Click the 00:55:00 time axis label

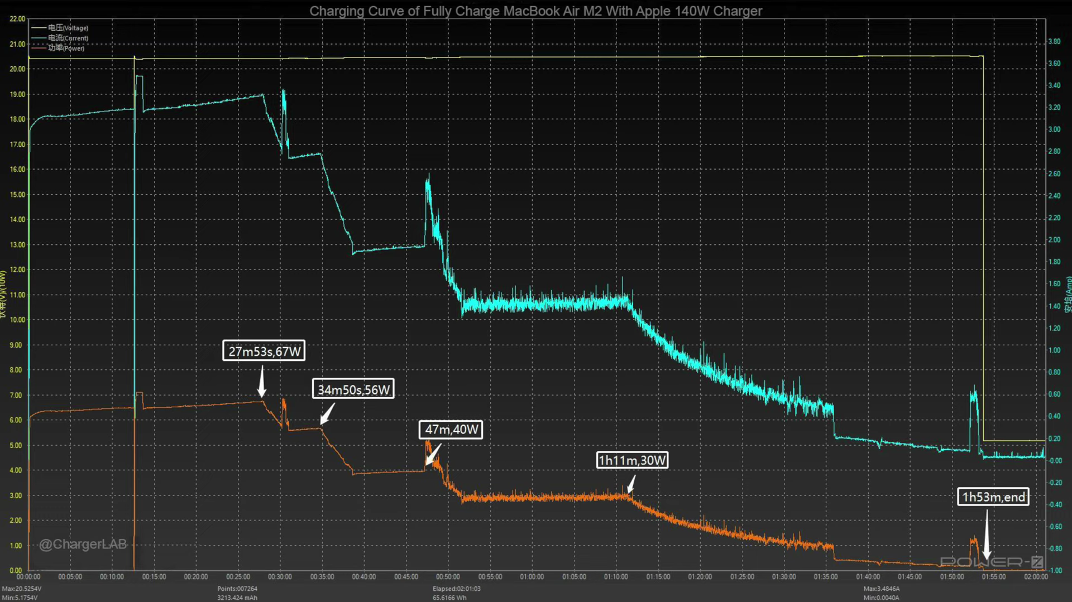pos(490,577)
